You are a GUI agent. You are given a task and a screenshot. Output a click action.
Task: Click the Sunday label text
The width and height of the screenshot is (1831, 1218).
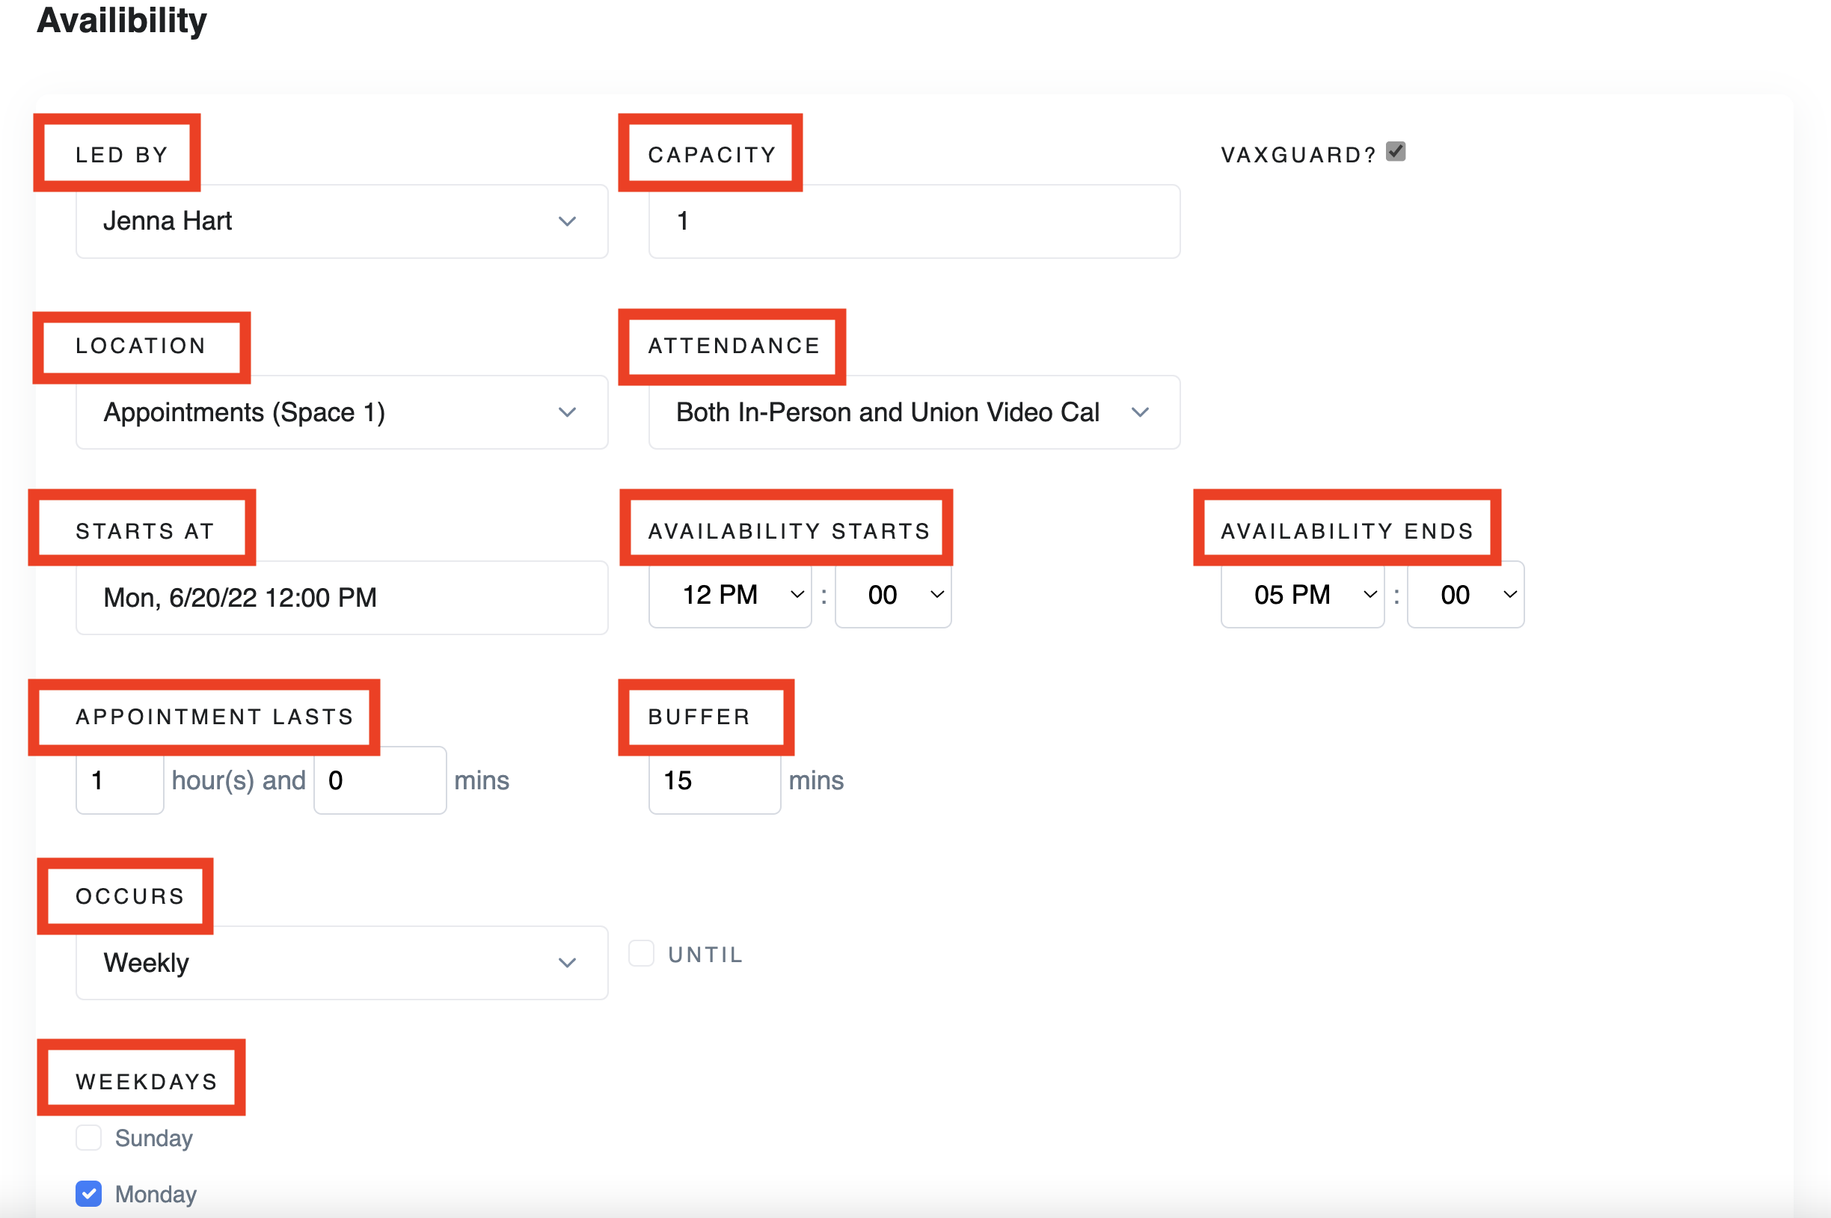coord(154,1138)
